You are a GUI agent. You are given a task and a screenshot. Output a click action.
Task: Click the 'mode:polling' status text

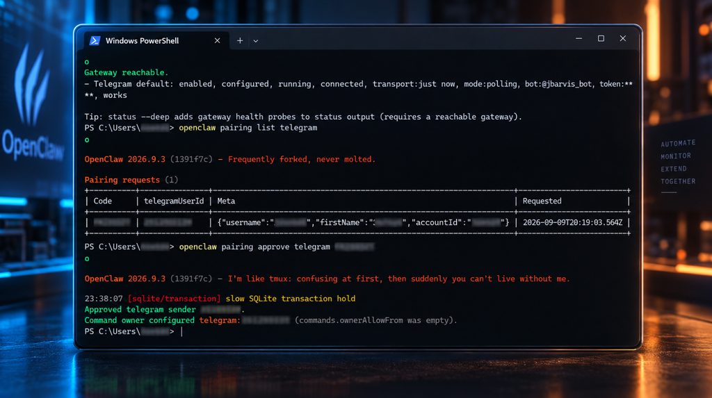(490, 84)
